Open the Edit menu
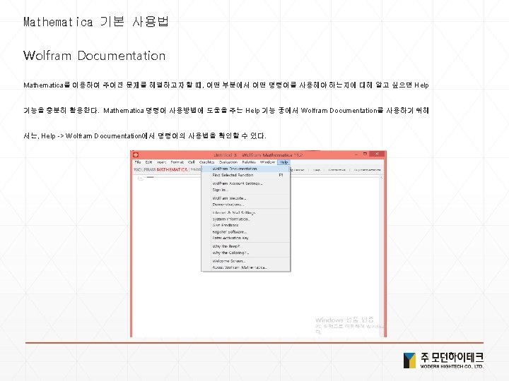Viewport: 509px width, 381px height. 148,162
